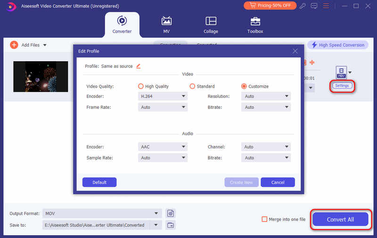
Task: Expand the arrow beside MOV format icon
Action: tap(350, 73)
